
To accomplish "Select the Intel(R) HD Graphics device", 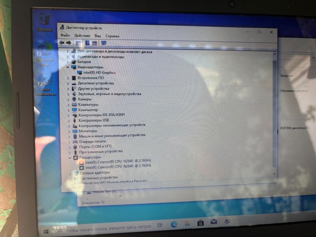I will point(99,72).
